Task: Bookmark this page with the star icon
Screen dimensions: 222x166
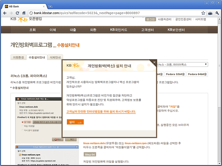Action: pyautogui.click(x=203, y=13)
